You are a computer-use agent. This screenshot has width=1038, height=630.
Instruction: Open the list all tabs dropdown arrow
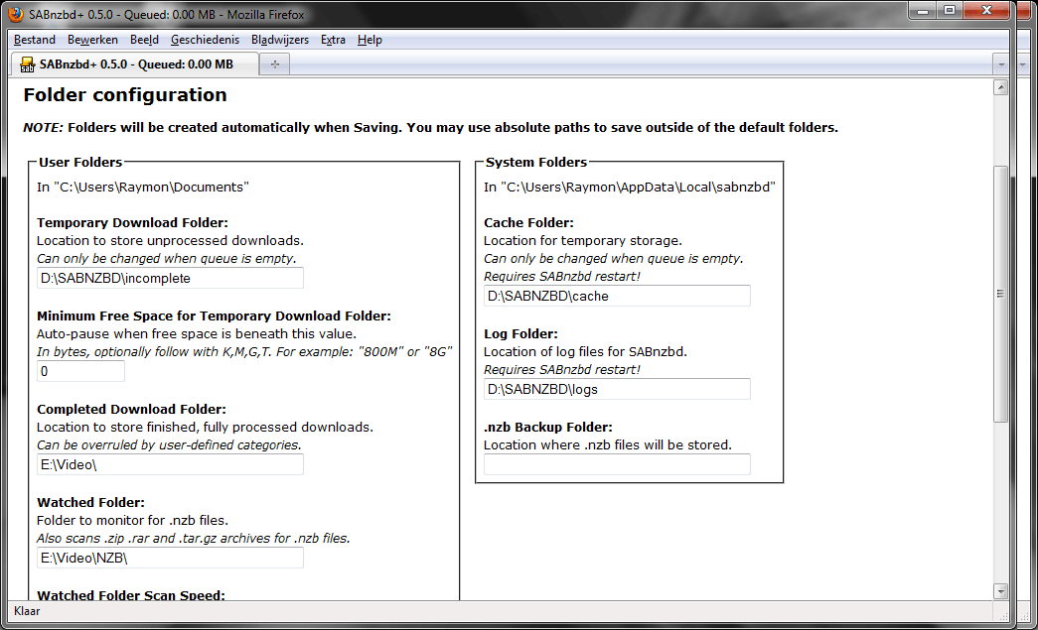pos(1001,64)
